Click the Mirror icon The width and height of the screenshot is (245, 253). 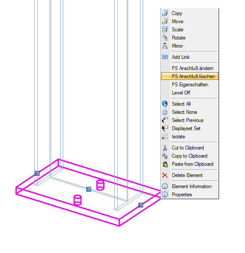click(x=165, y=46)
